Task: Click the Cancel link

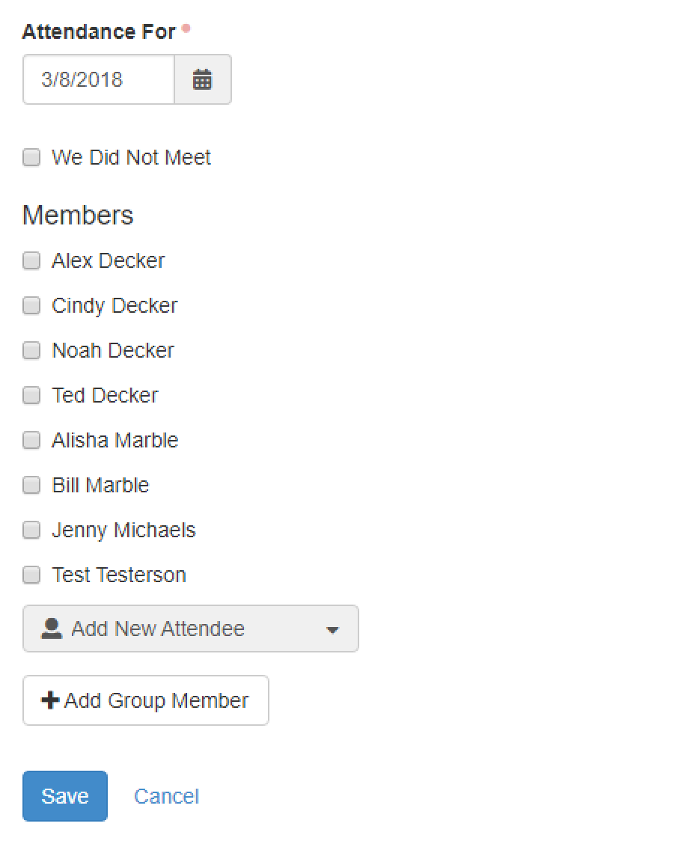Action: click(166, 796)
